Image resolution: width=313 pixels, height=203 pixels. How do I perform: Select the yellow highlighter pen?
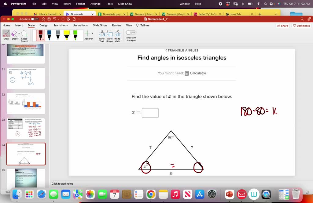pyautogui.click(x=67, y=35)
